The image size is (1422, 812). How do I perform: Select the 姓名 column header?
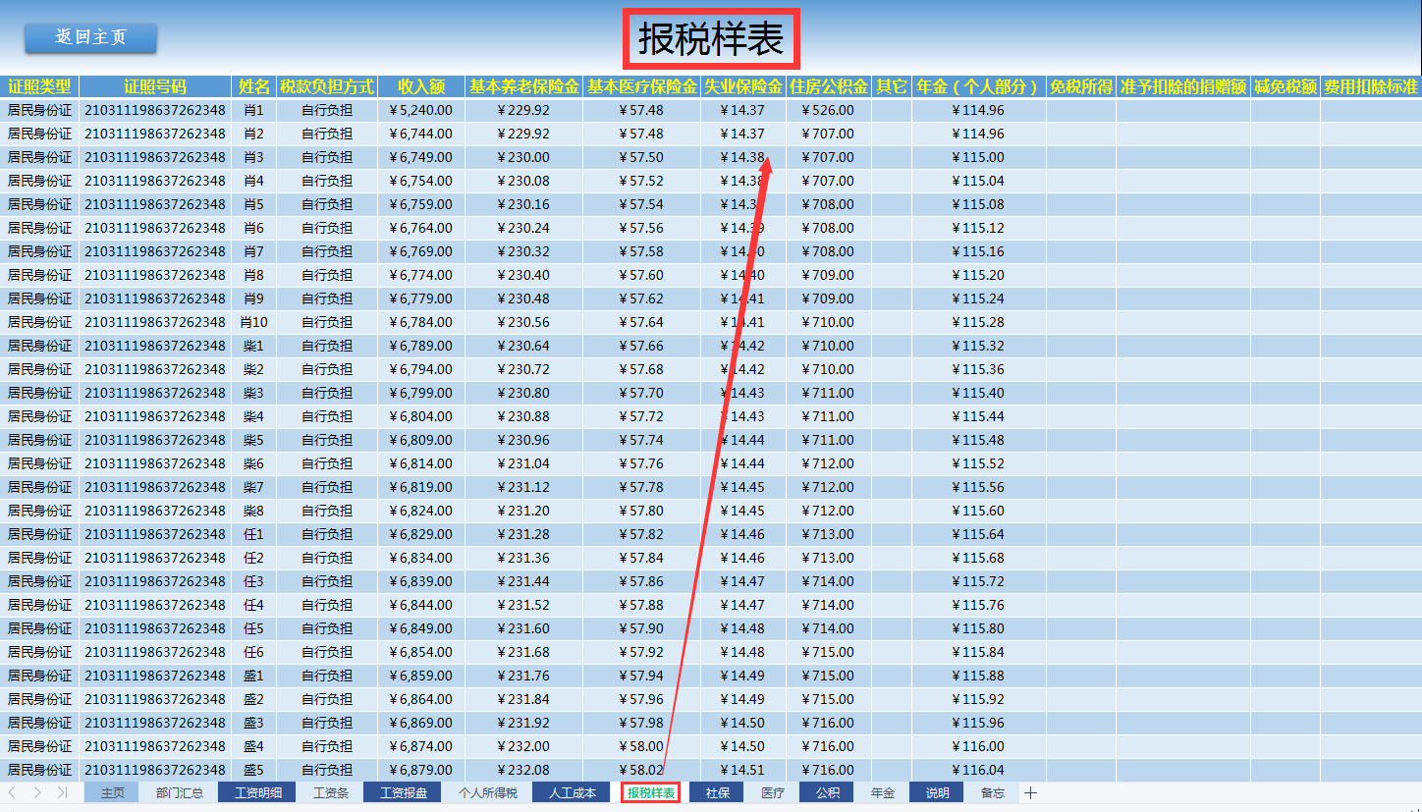click(253, 86)
